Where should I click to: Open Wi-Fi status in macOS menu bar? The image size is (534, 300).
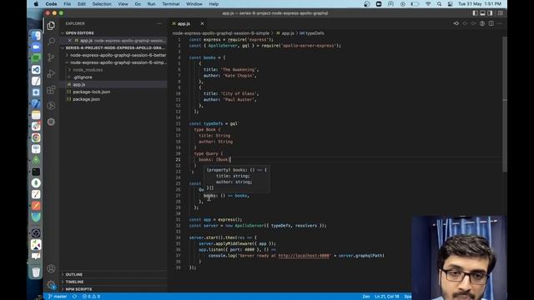(x=428, y=4)
